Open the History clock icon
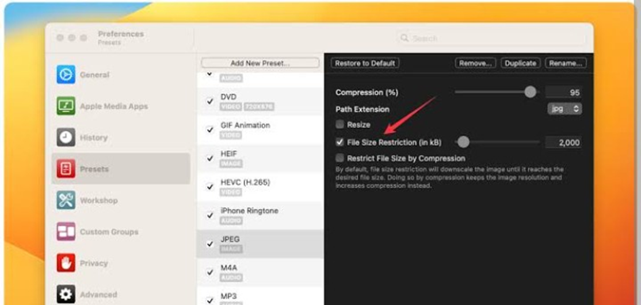The image size is (641, 305). 66,137
